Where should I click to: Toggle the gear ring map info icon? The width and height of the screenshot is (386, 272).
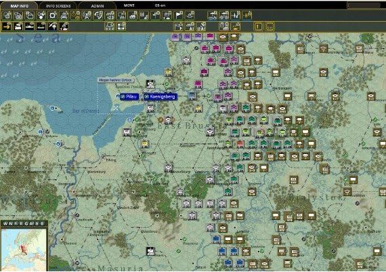(52, 16)
